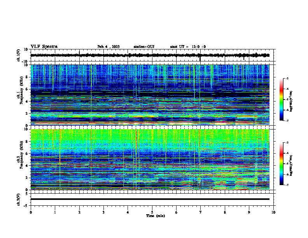This screenshot has width=308, height=238.
Task: Click time axis tick label "4"
Action: pyautogui.click(x=128, y=212)
